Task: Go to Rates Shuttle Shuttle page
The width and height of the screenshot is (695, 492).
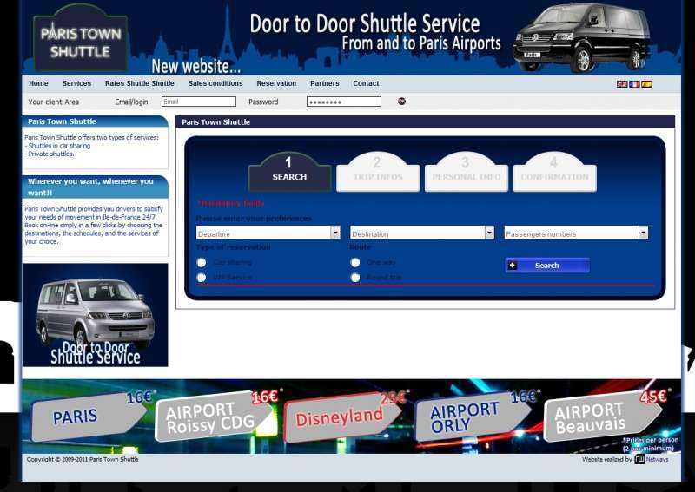Action: (x=140, y=83)
